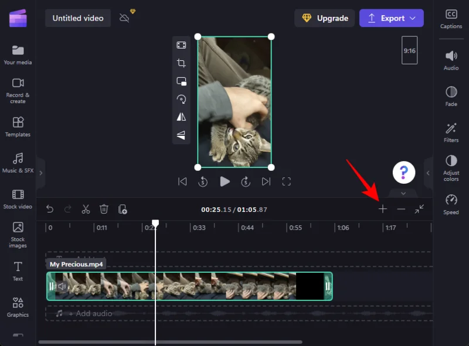Toggle fullscreen preview mode
The image size is (469, 346).
point(287,181)
